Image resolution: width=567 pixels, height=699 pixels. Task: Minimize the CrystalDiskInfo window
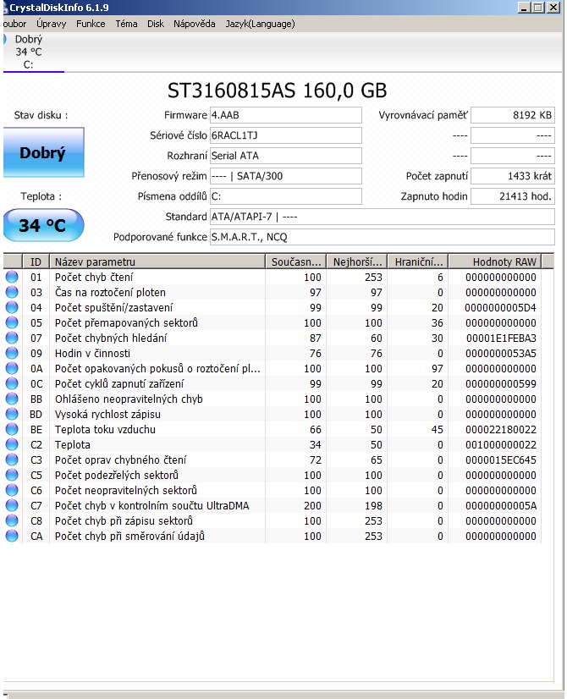[524, 7]
